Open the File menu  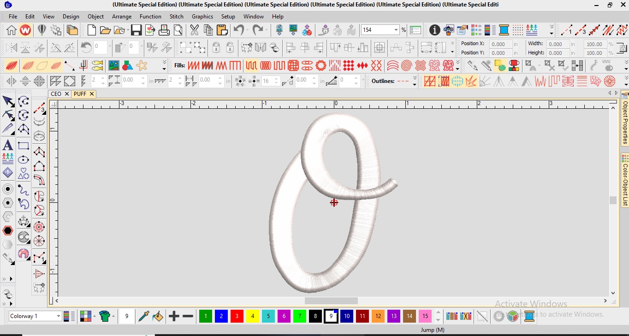point(13,17)
